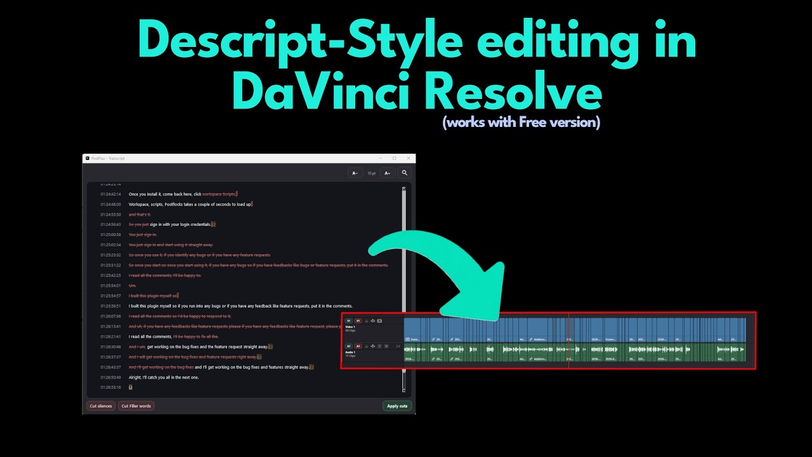Click the A+ increase font size button
Image resolution: width=812 pixels, height=457 pixels.
[x=388, y=173]
